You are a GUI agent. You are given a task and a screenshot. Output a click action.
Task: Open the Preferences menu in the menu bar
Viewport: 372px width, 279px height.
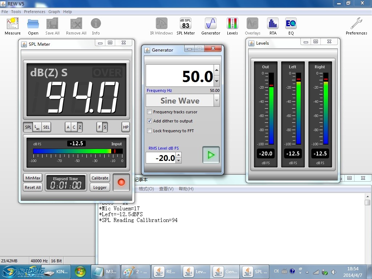coord(35,12)
